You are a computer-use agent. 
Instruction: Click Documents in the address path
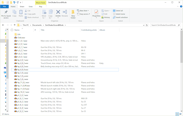[37, 25]
